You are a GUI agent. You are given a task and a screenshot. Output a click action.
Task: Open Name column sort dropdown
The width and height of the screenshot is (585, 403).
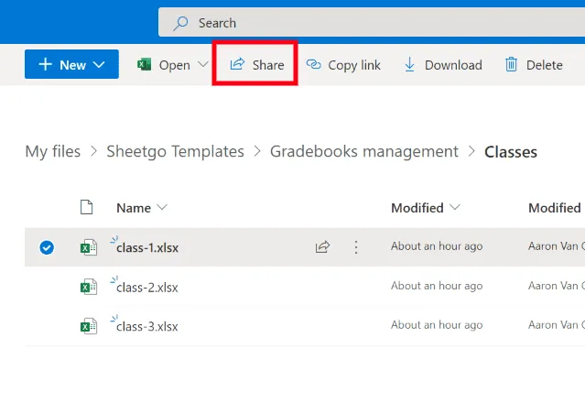click(162, 208)
